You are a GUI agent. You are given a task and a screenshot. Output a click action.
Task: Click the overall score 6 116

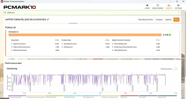click(x=166, y=35)
